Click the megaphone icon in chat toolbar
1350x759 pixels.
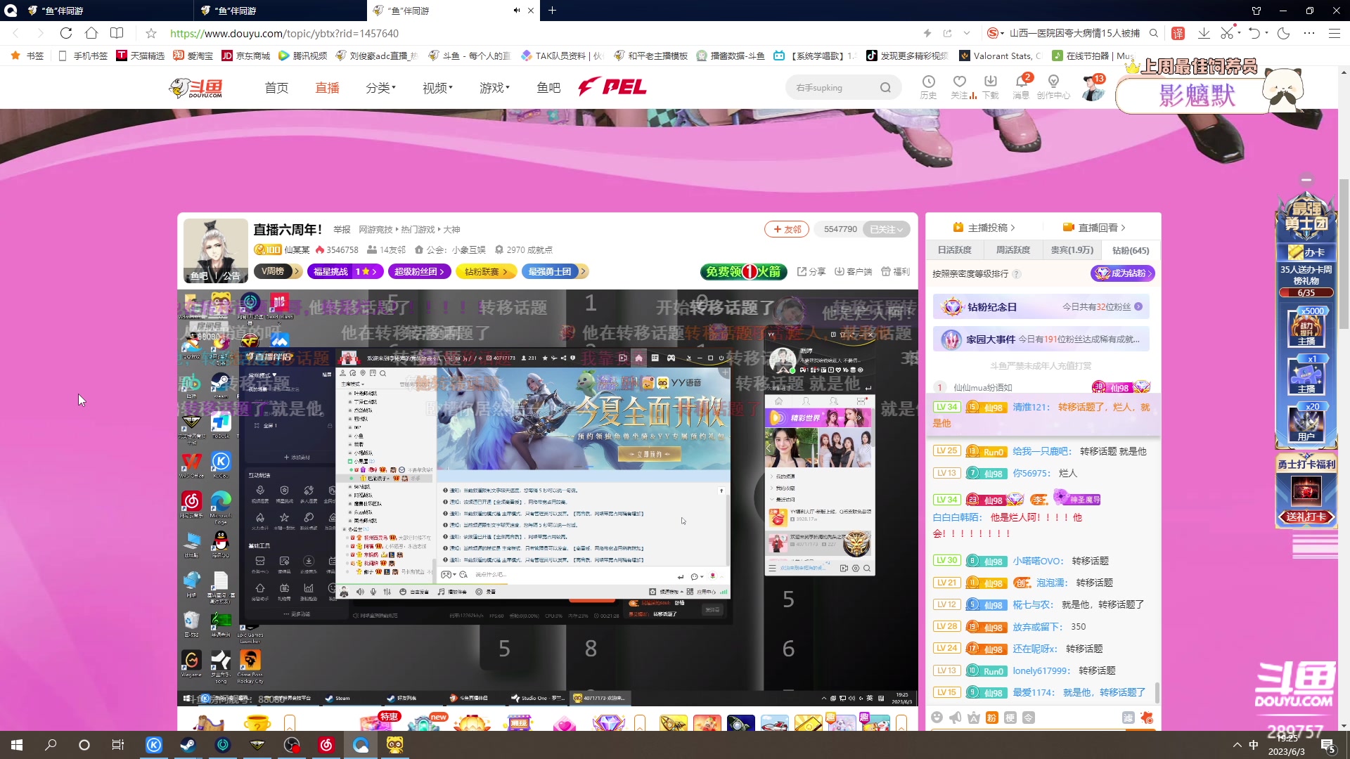955,718
